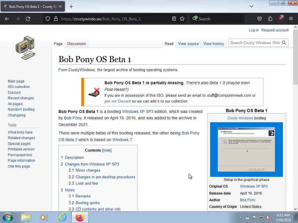This screenshot has width=298, height=223.
Task: Open the View source tab
Action: pos(188,44)
